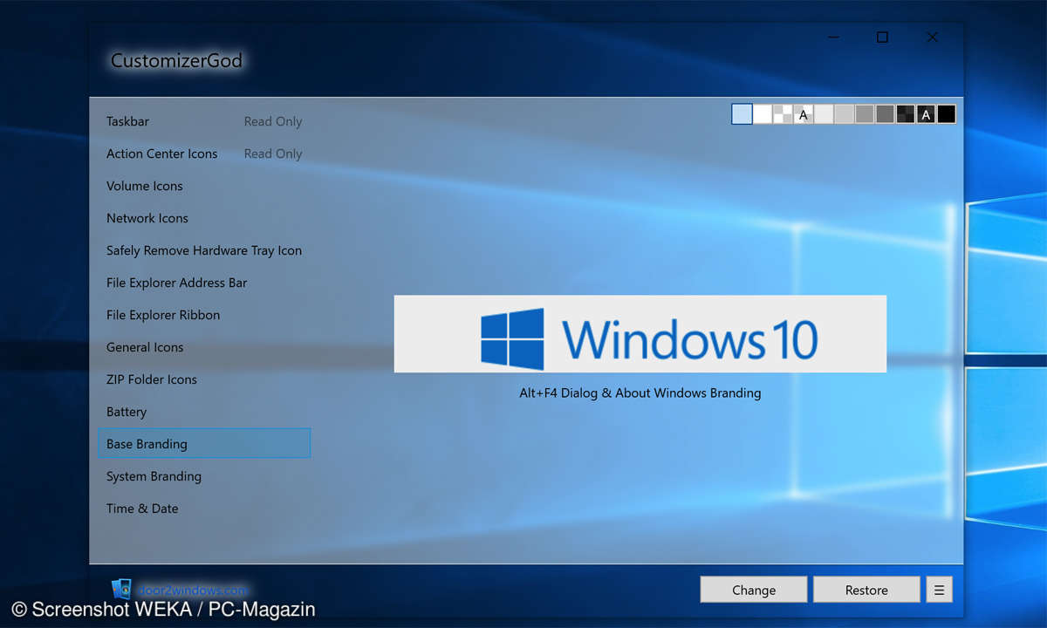Select the Taskbar category
This screenshot has height=628, width=1047.
[x=204, y=121]
